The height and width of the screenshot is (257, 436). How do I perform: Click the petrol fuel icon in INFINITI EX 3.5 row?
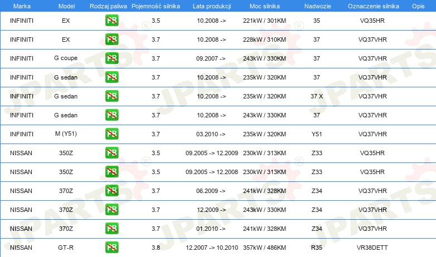click(112, 21)
